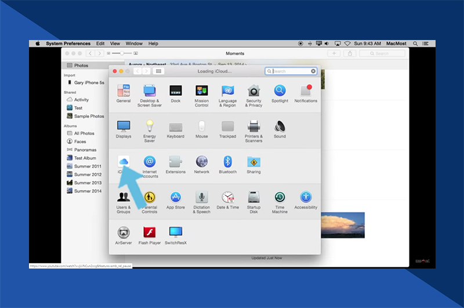Screen dimensions: 464x308
Task: Open Flash Player preference pane
Action: pos(150,236)
